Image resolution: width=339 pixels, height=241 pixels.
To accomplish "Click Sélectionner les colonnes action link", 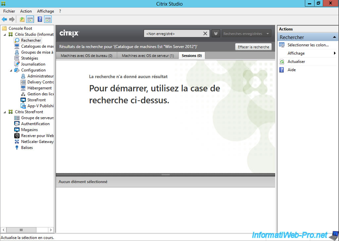I will tap(308, 45).
